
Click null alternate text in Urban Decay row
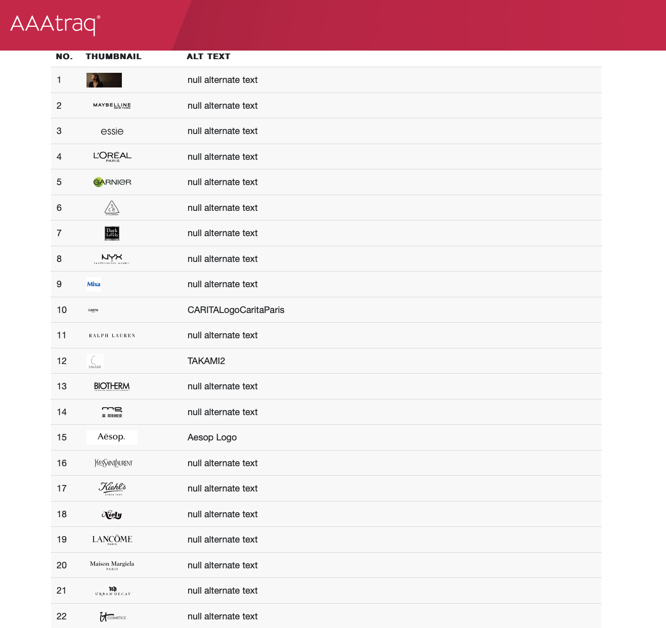[223, 591]
